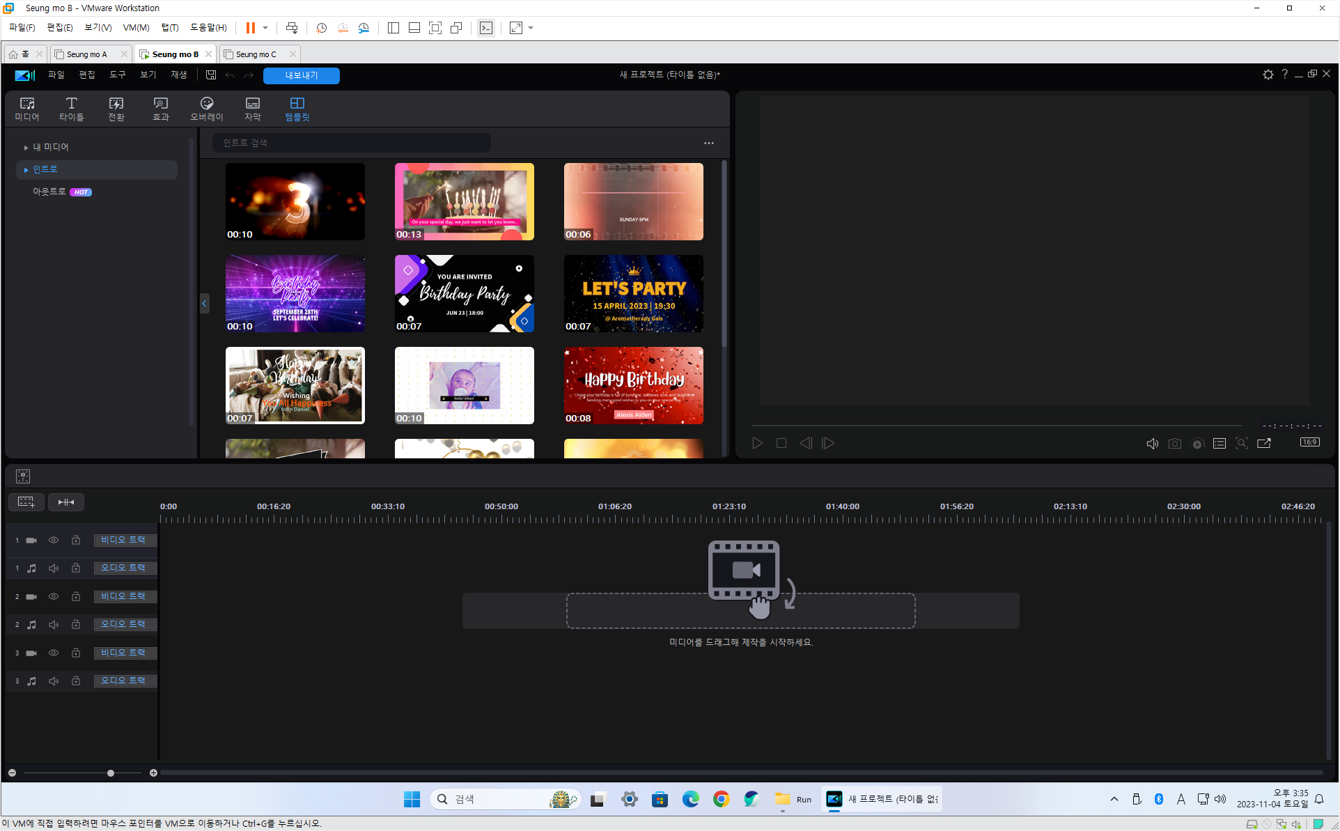Click the snapshot camera icon in preview

pyautogui.click(x=1174, y=444)
